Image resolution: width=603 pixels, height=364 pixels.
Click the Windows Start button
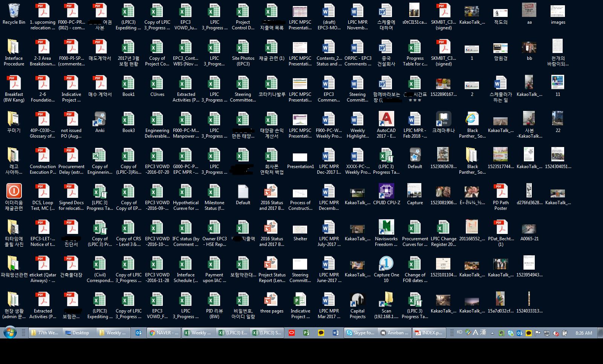[10, 333]
